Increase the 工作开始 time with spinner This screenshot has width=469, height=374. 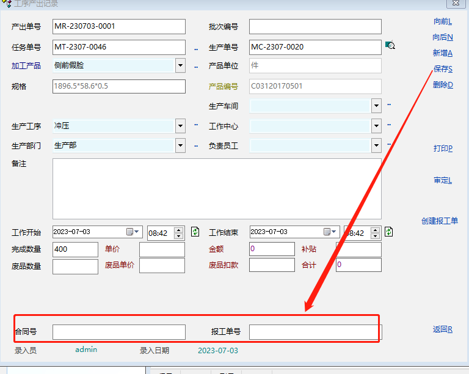coord(178,229)
